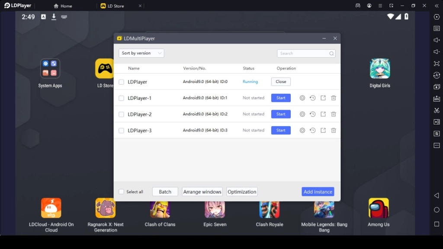This screenshot has height=249, width=443.
Task: Click the Android back triangle button
Action: coord(437,195)
